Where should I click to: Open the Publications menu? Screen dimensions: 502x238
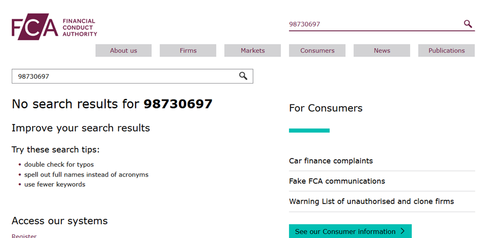click(x=446, y=51)
